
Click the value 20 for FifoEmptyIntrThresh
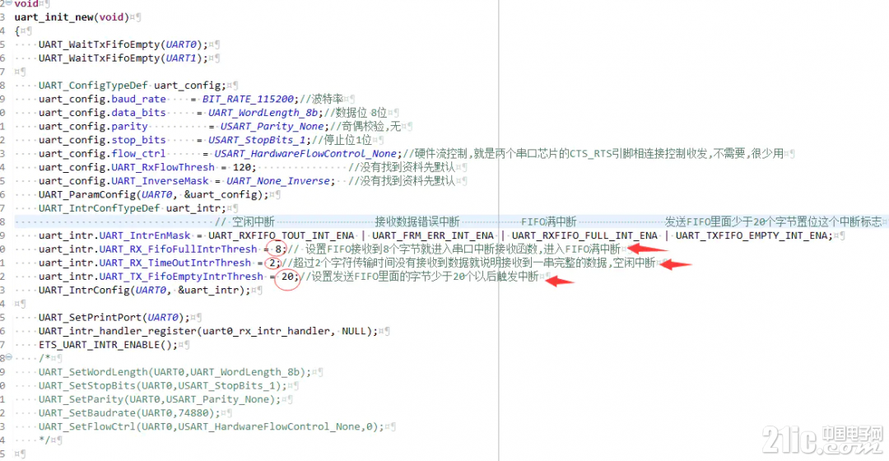[x=287, y=276]
